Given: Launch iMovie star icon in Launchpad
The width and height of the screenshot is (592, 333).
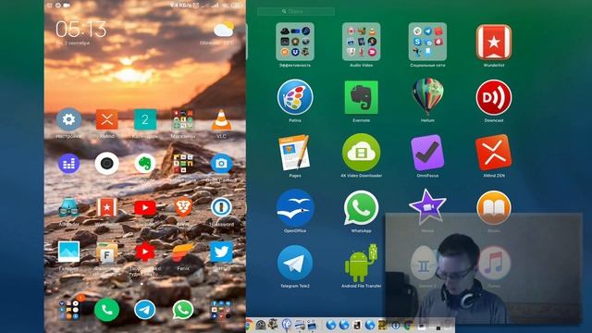Looking at the screenshot, I should tap(427, 207).
